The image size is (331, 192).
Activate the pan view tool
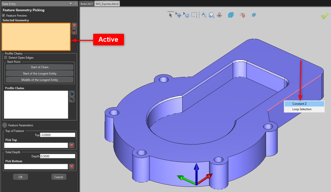coord(178,15)
